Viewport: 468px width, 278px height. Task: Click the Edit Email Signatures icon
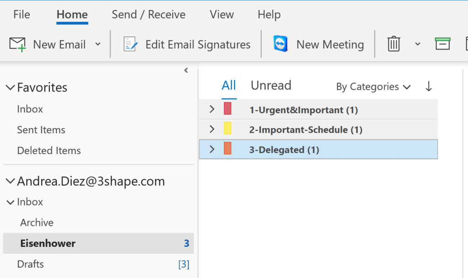pos(131,44)
